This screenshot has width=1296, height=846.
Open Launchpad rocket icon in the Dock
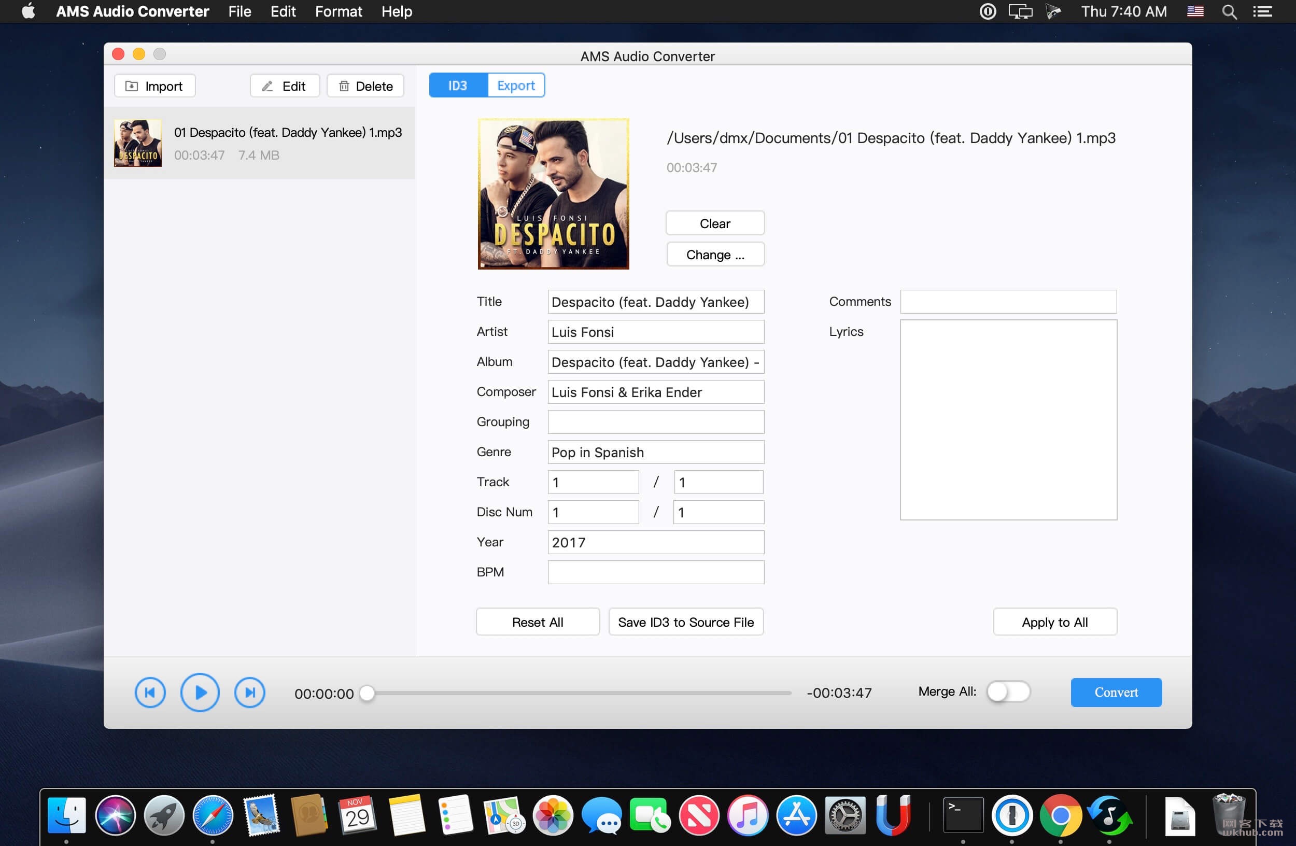(x=164, y=815)
